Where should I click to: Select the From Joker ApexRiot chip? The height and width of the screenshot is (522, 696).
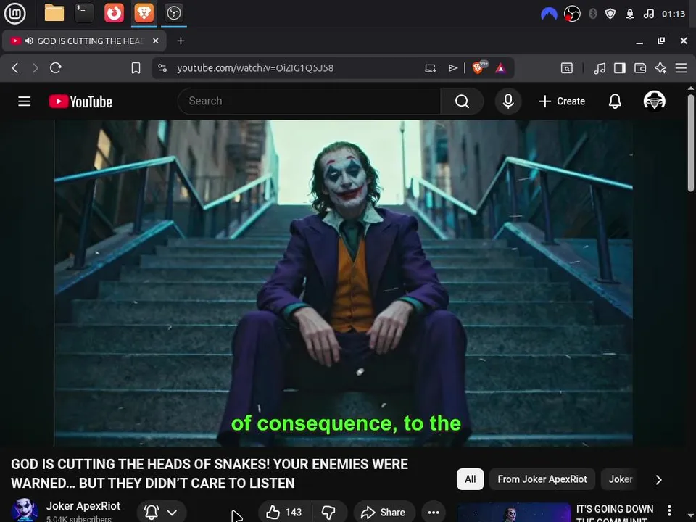[542, 479]
